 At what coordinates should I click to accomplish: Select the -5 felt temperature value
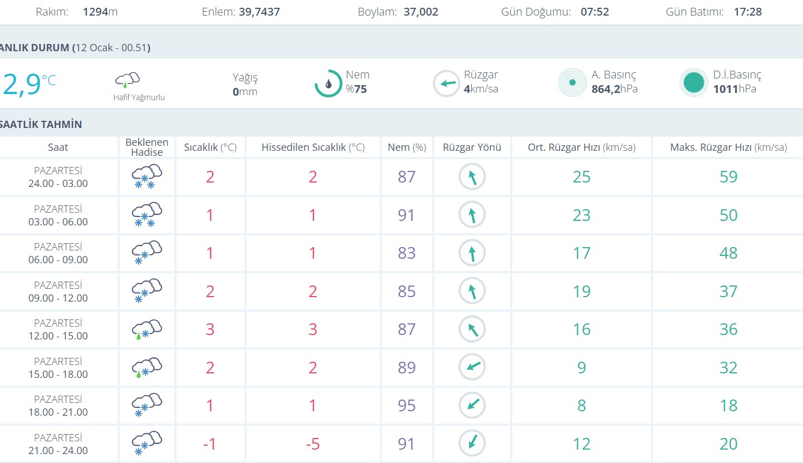point(312,444)
